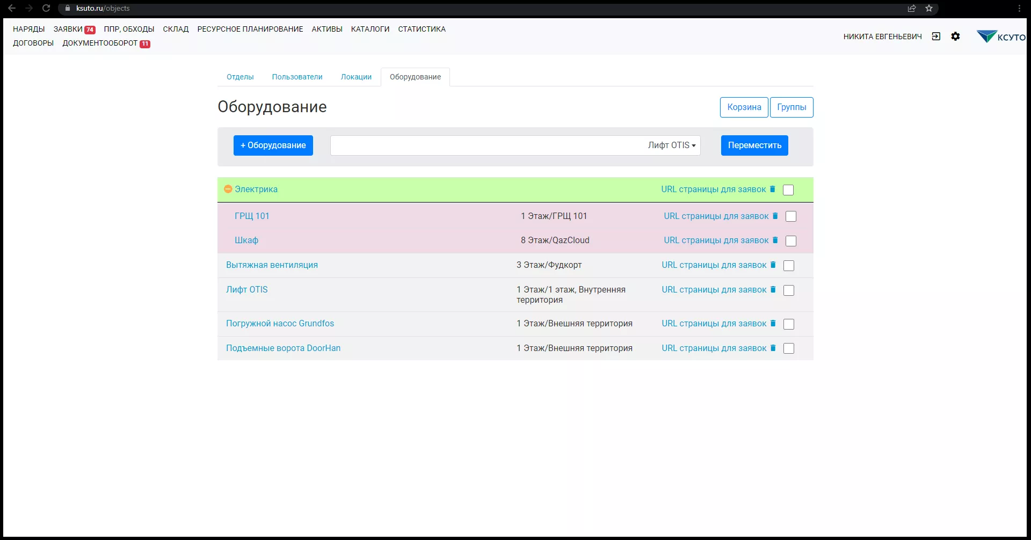
Task: Delete Электрика group via trash icon
Action: (773, 189)
